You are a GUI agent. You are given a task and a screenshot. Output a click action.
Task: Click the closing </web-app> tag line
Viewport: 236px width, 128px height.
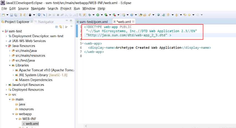(x=94, y=52)
